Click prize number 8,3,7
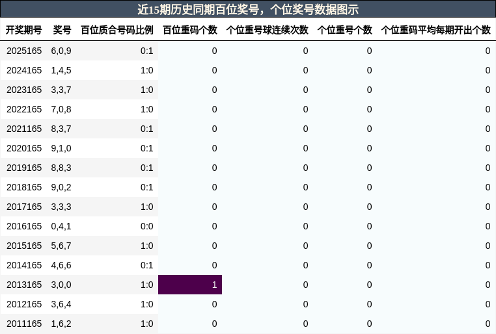Screen dimensions: 496x334 coord(61,129)
